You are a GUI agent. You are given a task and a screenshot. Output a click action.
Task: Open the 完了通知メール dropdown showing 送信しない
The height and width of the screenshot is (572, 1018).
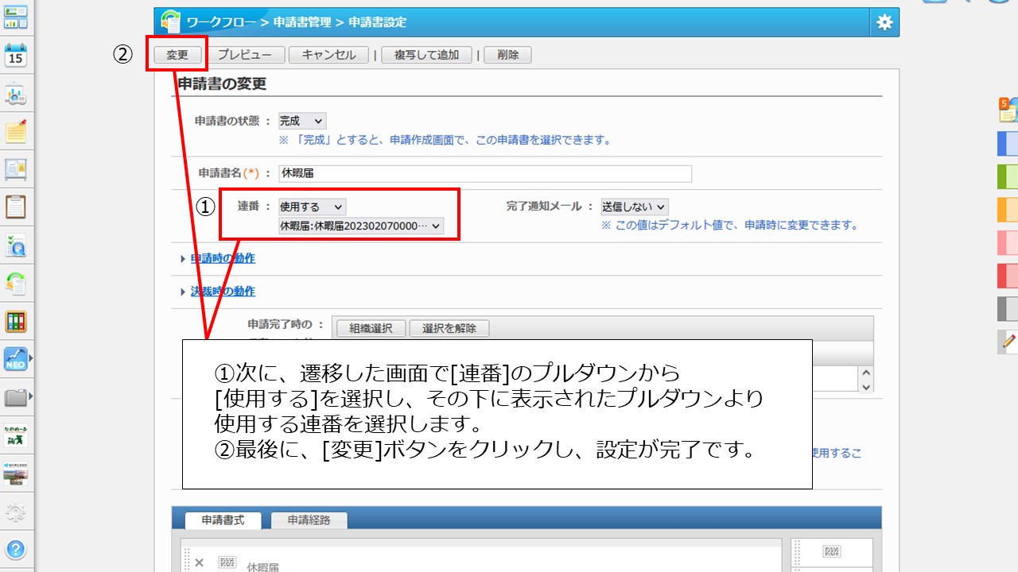pyautogui.click(x=634, y=207)
